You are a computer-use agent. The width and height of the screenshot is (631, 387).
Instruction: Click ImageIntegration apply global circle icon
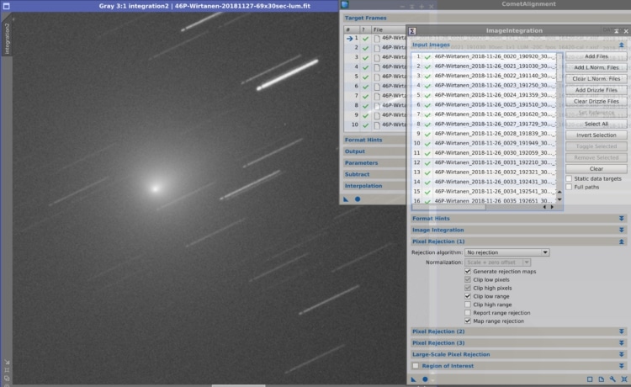pyautogui.click(x=425, y=379)
